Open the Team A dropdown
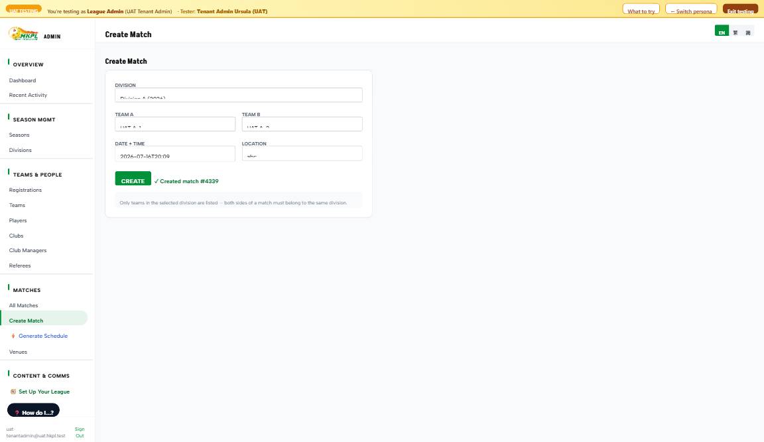The image size is (764, 442). (x=175, y=124)
